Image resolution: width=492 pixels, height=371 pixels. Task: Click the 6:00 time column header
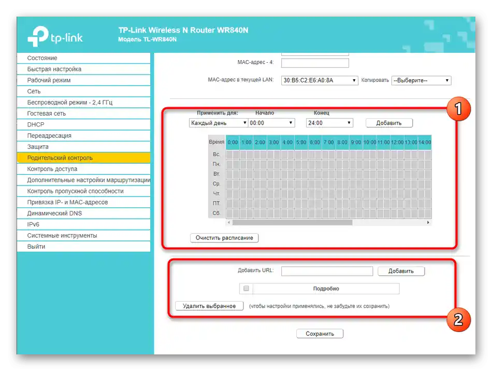tap(315, 142)
